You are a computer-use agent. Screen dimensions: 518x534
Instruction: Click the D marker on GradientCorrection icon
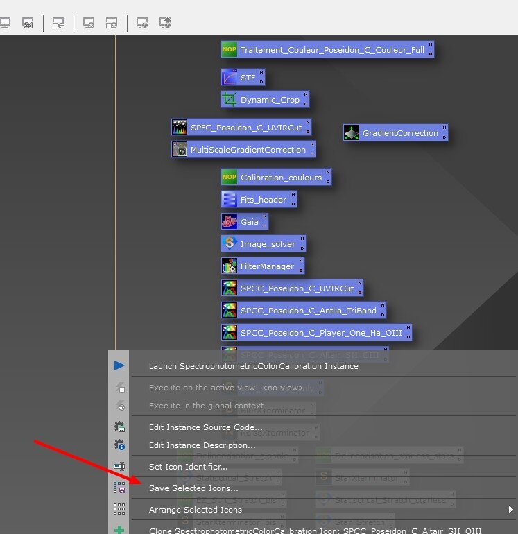[x=444, y=137]
